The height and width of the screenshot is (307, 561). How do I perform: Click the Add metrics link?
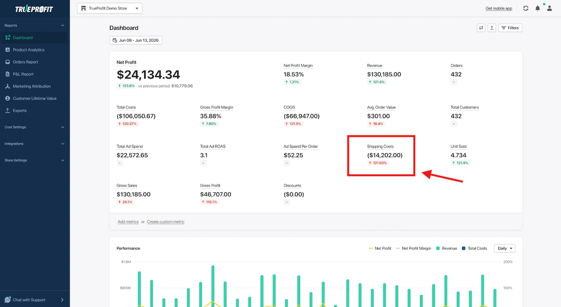pyautogui.click(x=128, y=222)
